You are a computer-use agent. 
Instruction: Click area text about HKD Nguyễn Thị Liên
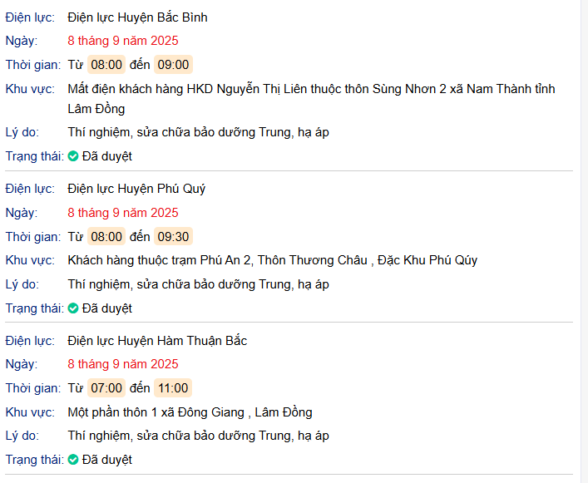[x=311, y=99]
